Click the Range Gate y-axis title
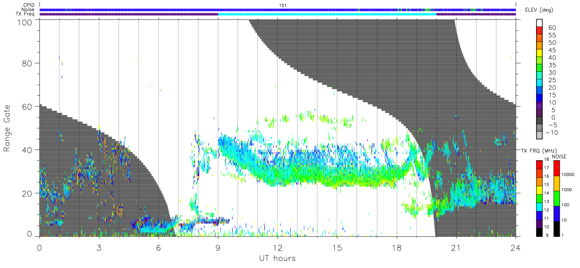This screenshot has width=580, height=268. click(7, 128)
